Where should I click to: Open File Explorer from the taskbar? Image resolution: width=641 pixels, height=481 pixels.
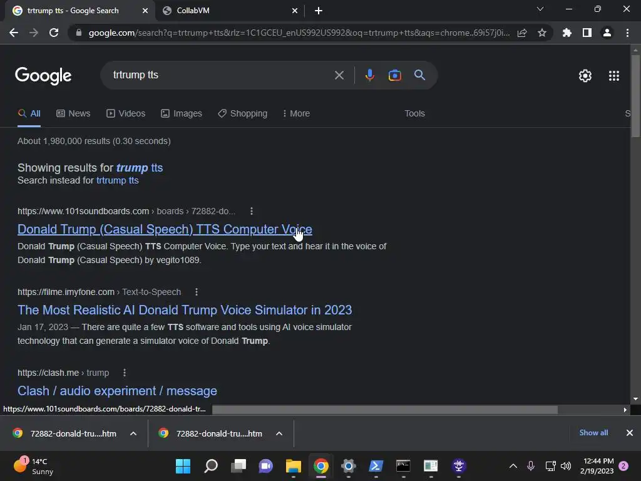point(294,466)
